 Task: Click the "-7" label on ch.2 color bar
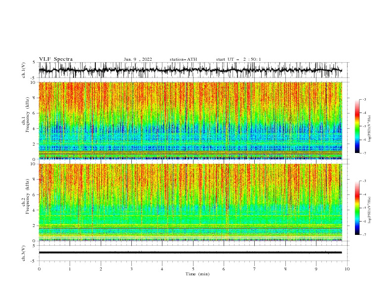364,235
